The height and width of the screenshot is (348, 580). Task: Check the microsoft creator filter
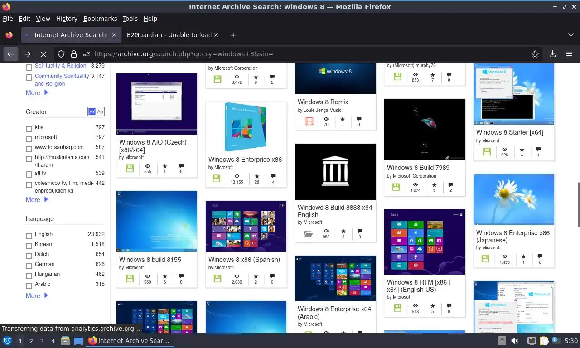(29, 139)
